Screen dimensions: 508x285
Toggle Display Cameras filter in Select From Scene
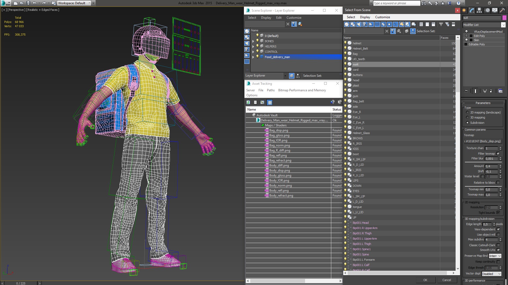click(x=365, y=24)
